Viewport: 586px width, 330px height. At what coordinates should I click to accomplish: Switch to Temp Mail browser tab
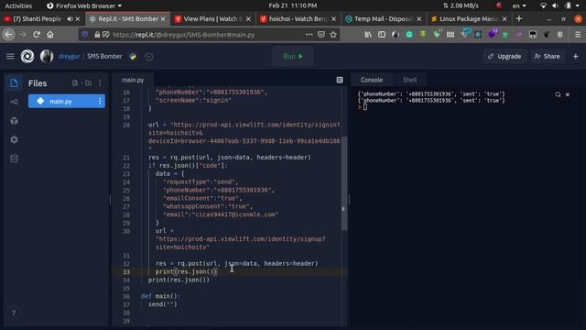[x=383, y=18]
